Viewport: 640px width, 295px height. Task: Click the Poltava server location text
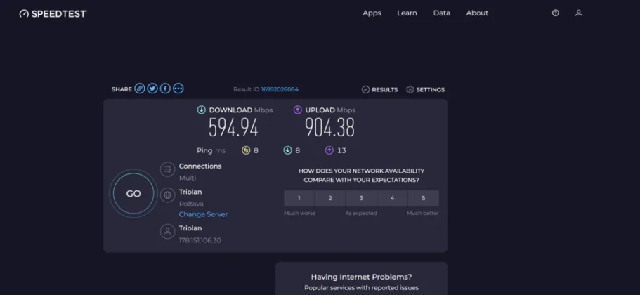pos(191,204)
